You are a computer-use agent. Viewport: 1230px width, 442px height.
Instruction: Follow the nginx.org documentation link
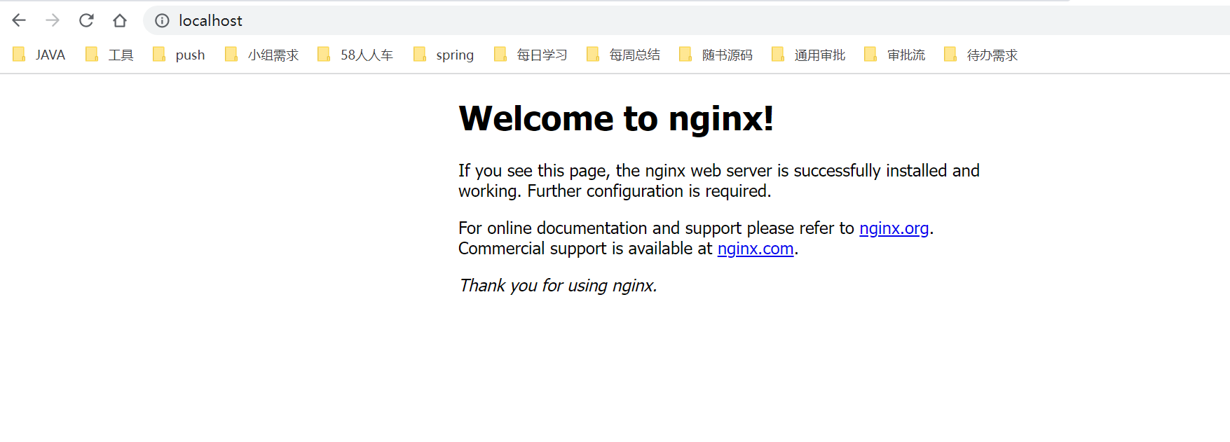[894, 228]
